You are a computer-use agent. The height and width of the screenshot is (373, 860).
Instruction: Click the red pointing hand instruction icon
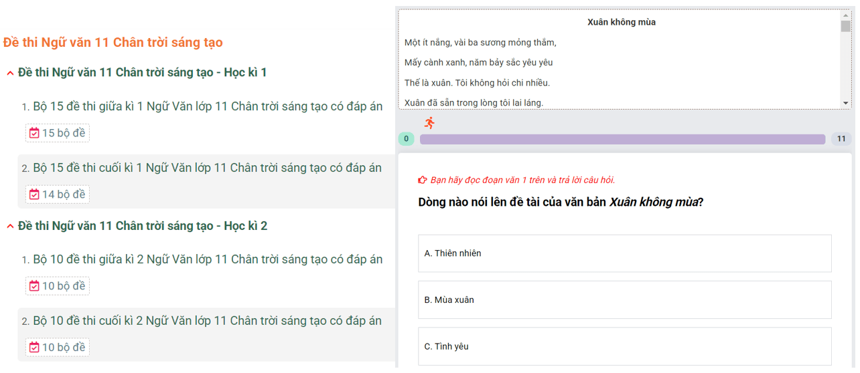coord(422,180)
